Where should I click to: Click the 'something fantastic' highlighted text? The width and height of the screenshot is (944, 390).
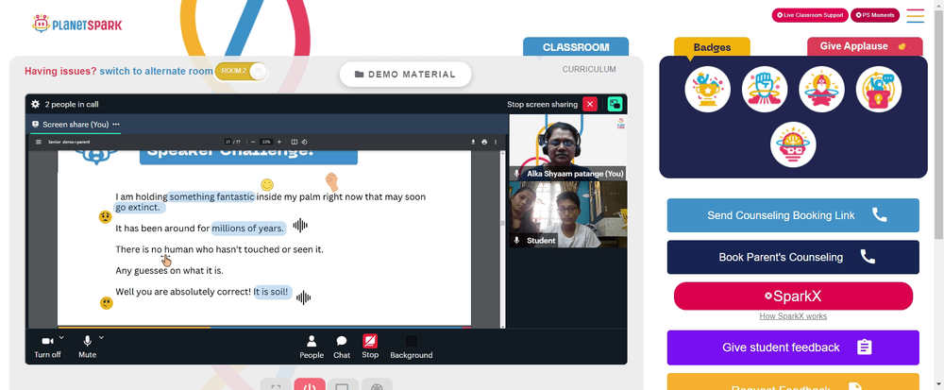[211, 196]
